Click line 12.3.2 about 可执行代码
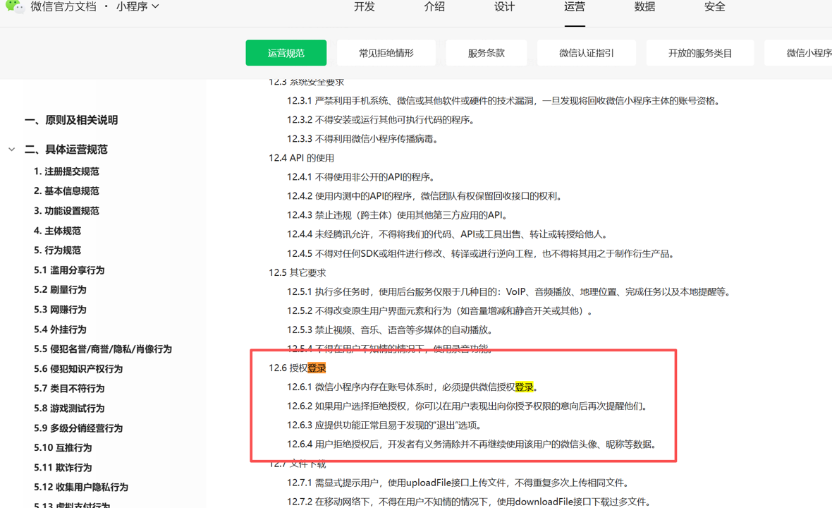 (381, 120)
